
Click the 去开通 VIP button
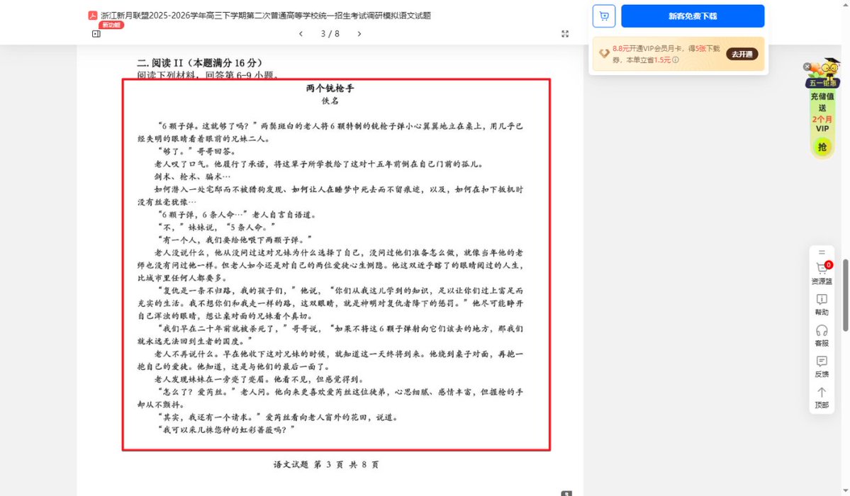[742, 55]
